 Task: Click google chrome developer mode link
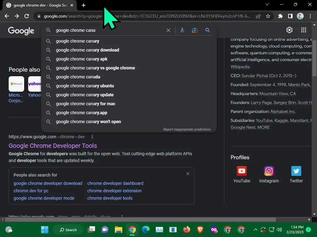click(x=44, y=198)
